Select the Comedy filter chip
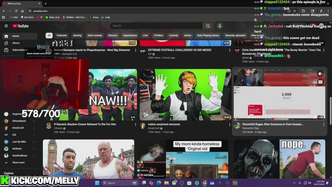Viewport: 332px width, 187px height. tap(174, 35)
